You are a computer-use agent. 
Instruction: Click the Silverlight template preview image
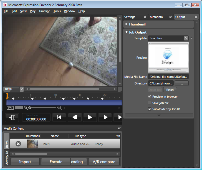168,57
